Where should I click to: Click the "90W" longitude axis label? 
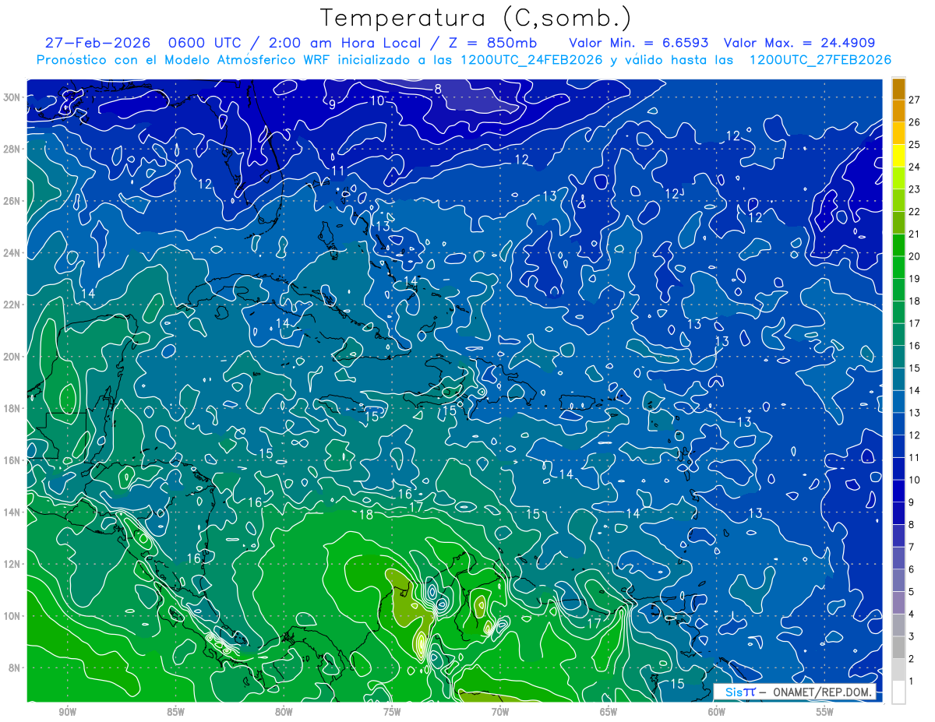[67, 712]
